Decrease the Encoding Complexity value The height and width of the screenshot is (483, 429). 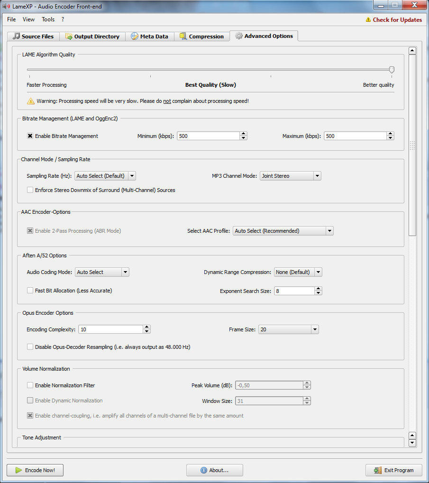pyautogui.click(x=147, y=331)
